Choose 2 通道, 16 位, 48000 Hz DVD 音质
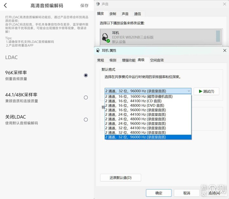 [x=148, y=106]
